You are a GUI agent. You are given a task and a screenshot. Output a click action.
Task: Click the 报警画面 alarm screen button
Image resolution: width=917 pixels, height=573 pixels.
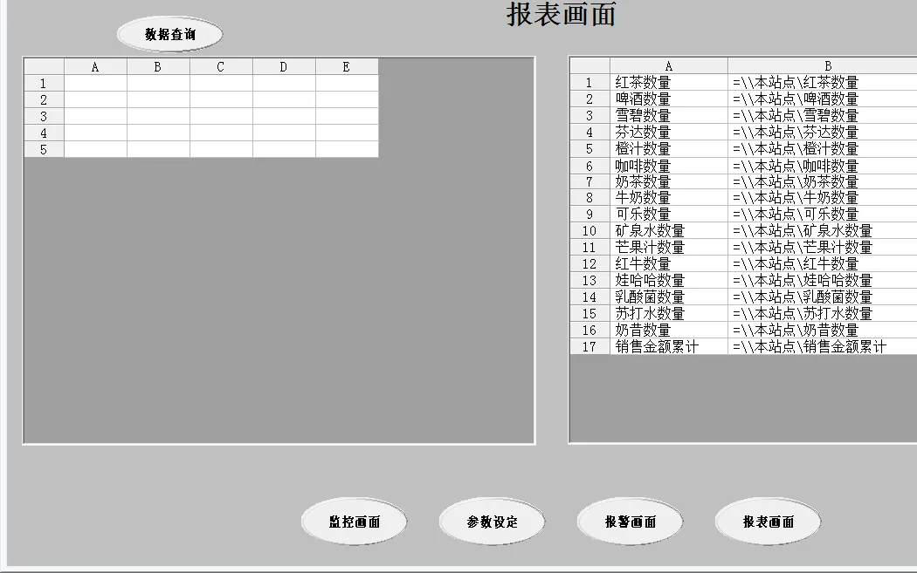pos(630,521)
